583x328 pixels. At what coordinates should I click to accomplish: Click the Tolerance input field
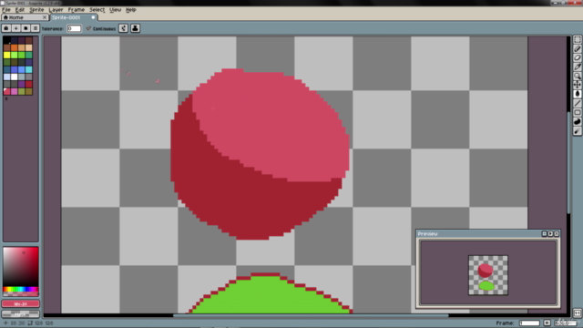pos(74,28)
